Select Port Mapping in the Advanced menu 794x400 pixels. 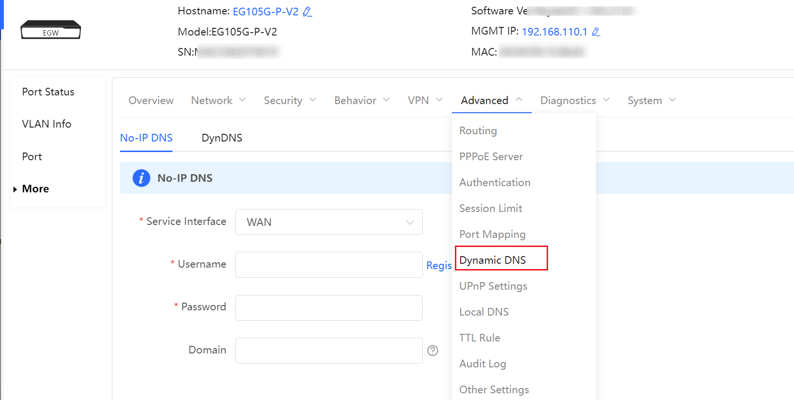click(x=492, y=234)
